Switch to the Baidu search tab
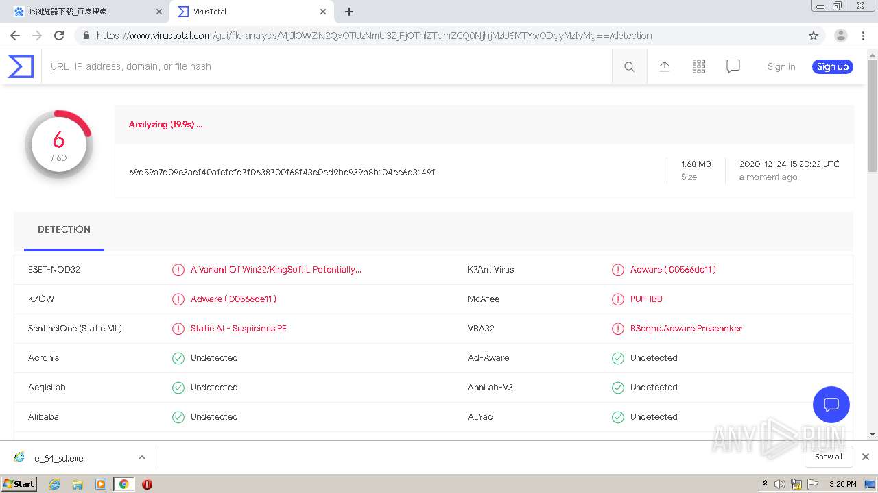878x493 pixels. pos(87,12)
